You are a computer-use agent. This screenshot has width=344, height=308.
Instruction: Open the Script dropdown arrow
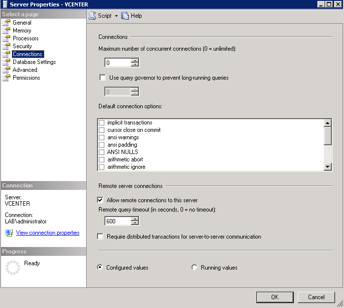(116, 16)
